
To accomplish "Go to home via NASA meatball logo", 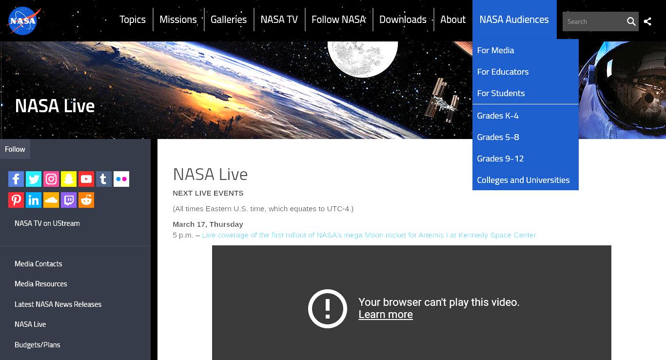I will click(23, 21).
